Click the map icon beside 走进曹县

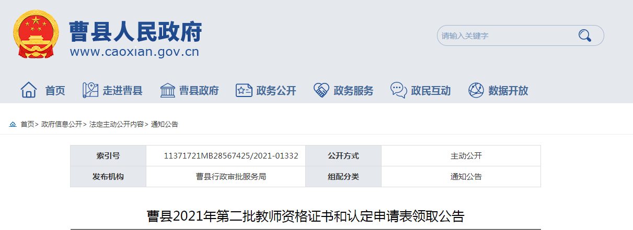(90, 90)
